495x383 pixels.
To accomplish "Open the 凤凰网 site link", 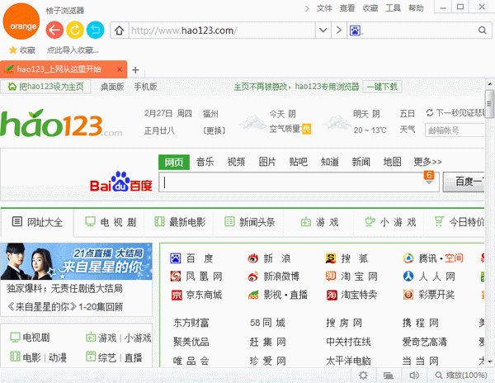I will (196, 277).
